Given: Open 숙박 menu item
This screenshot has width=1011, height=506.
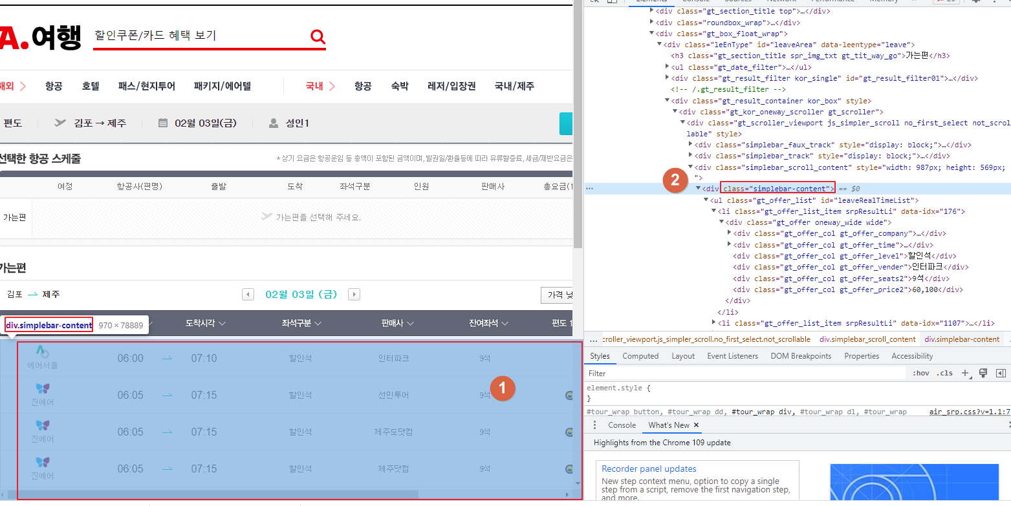Looking at the screenshot, I should 400,86.
